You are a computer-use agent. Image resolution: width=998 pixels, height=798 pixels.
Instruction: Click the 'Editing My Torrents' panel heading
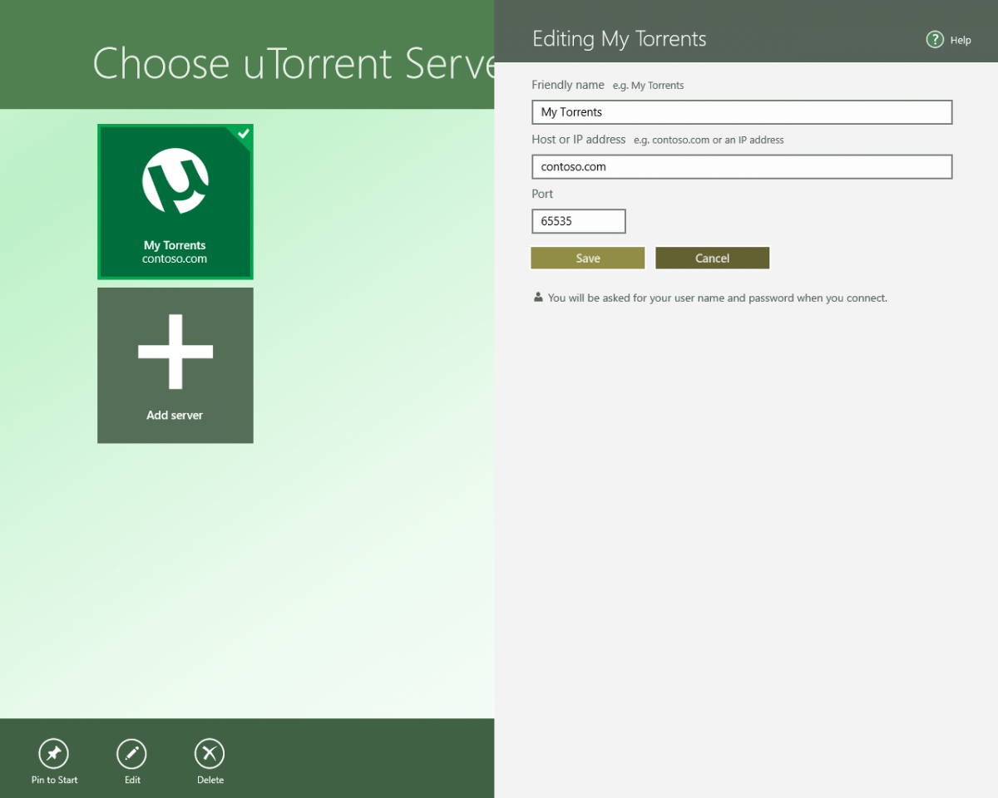(620, 39)
